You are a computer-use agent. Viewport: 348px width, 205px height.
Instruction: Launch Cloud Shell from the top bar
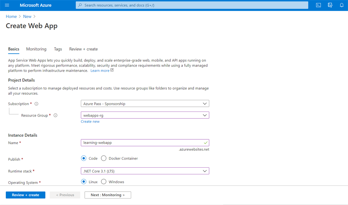click(x=318, y=5)
